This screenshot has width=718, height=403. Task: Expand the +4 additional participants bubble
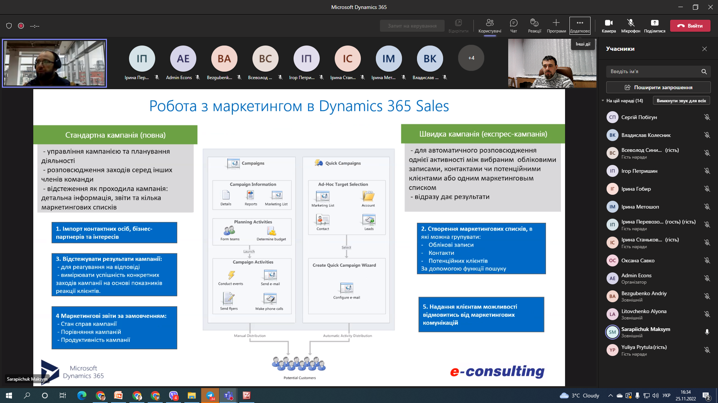coord(471,58)
